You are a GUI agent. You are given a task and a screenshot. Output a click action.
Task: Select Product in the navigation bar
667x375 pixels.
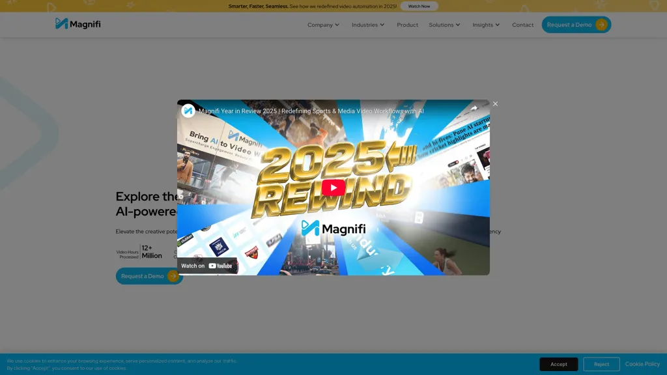407,25
